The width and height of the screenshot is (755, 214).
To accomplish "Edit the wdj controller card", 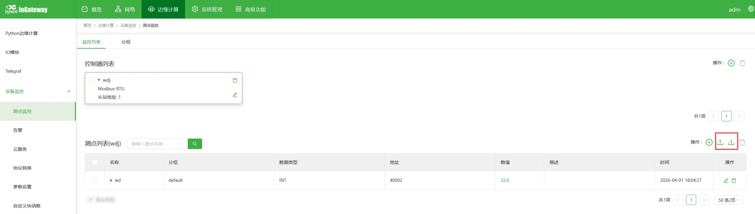I will 235,95.
